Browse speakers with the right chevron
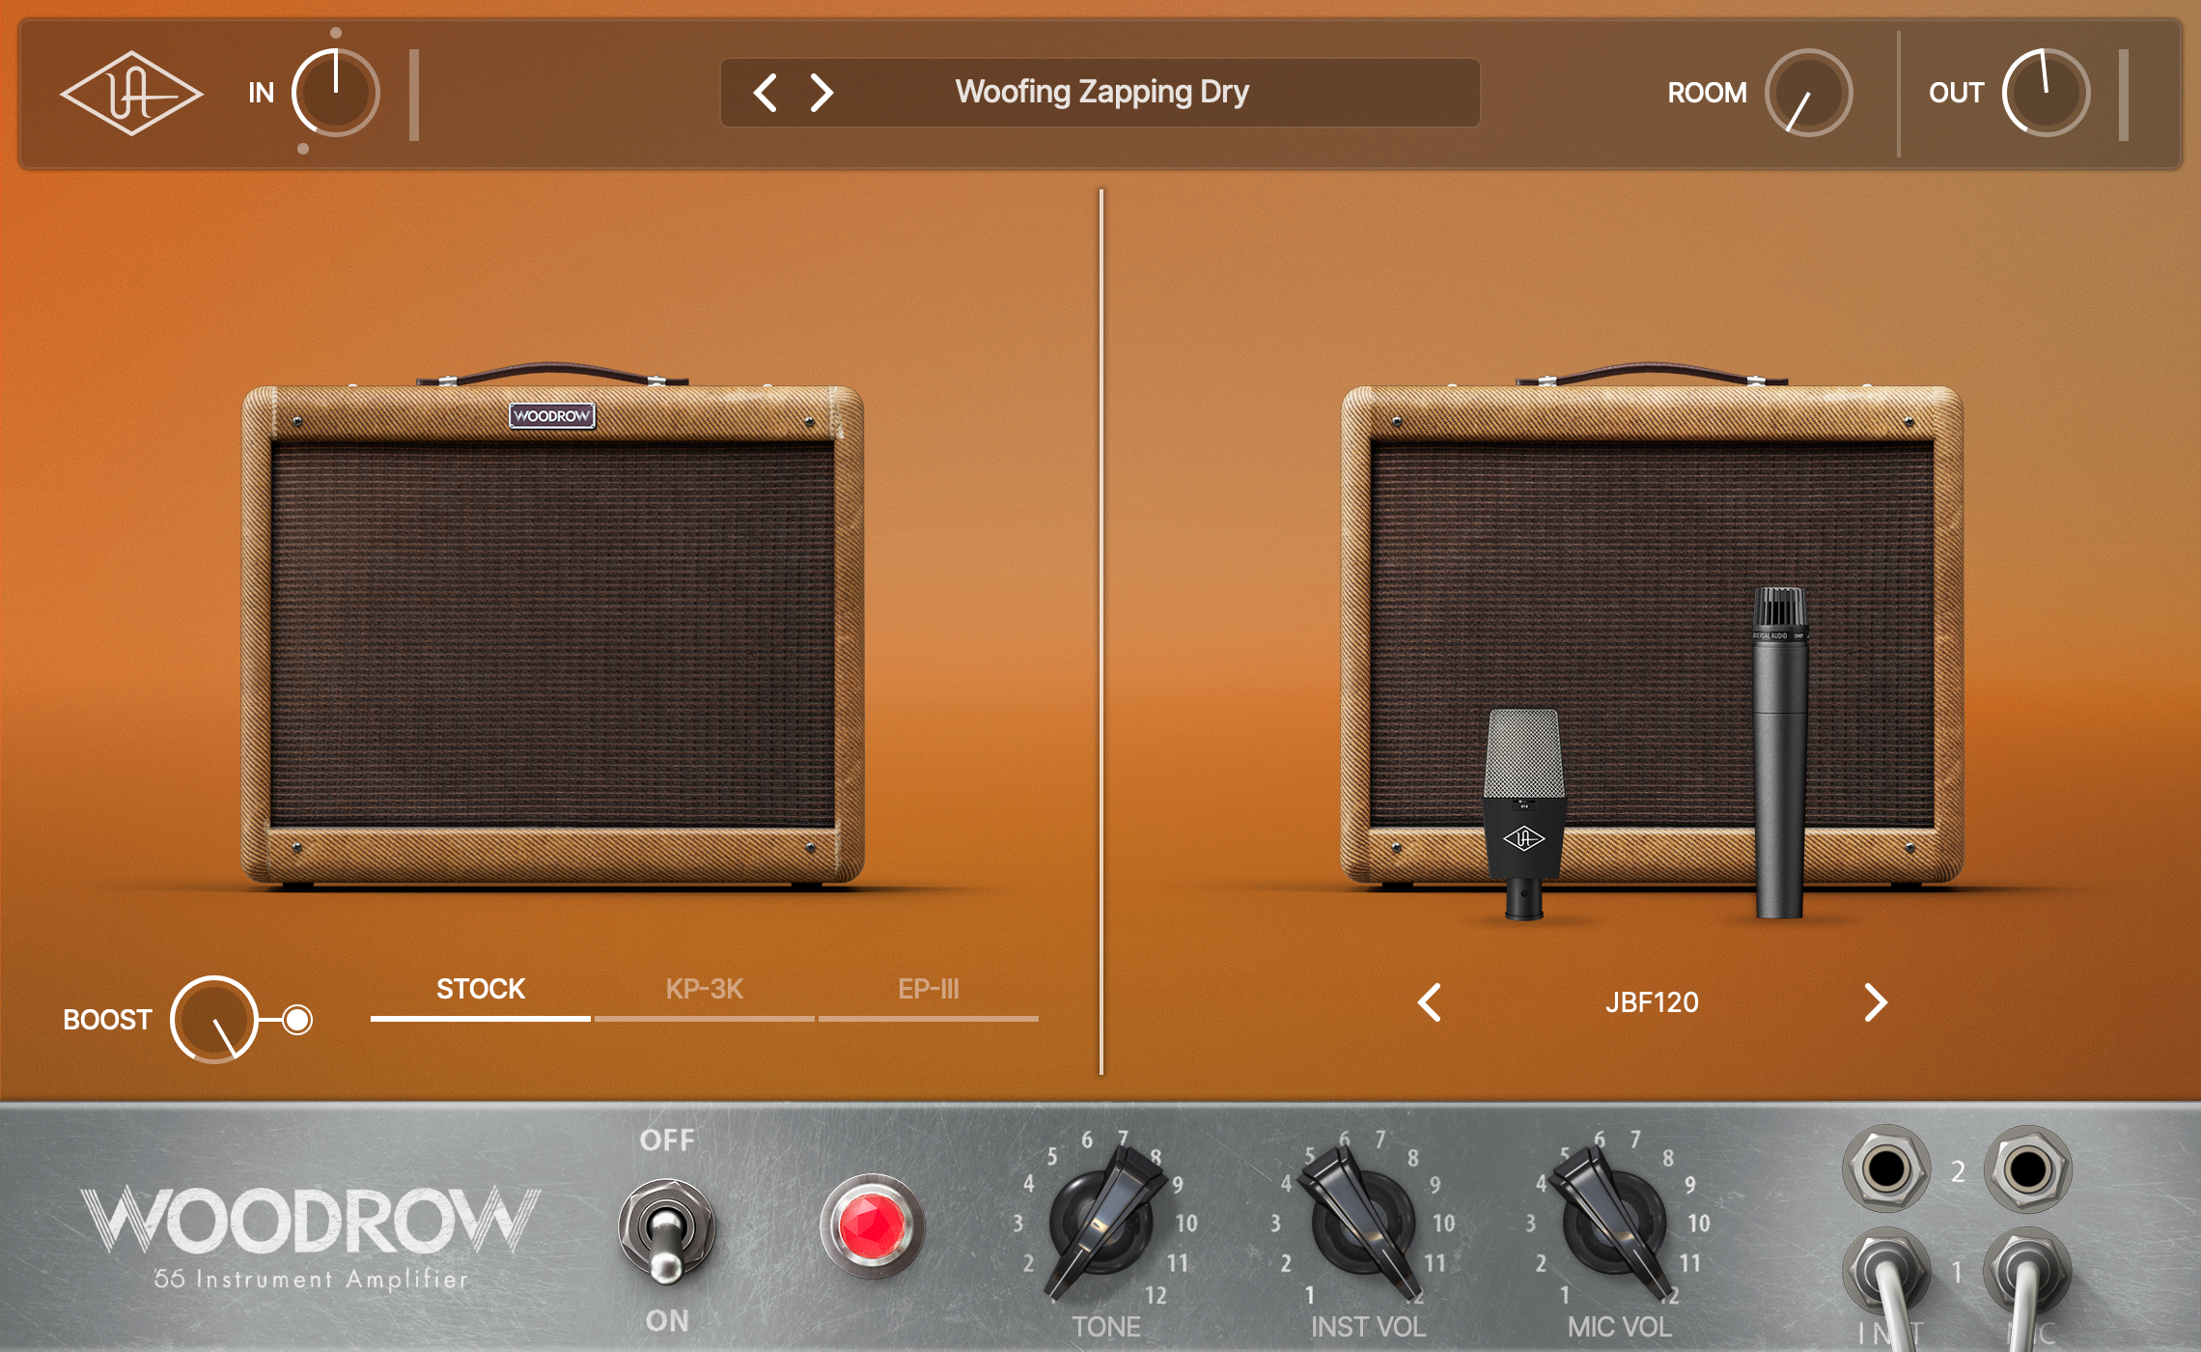 pyautogui.click(x=1875, y=1004)
